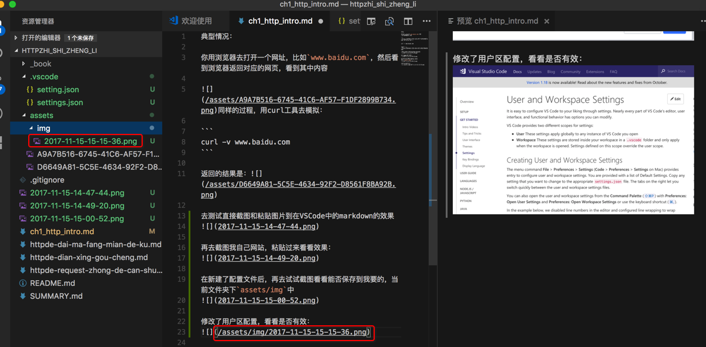Screen dimensions: 706x347
Task: Click the git icon beside .gitignore
Action: (x=23, y=180)
